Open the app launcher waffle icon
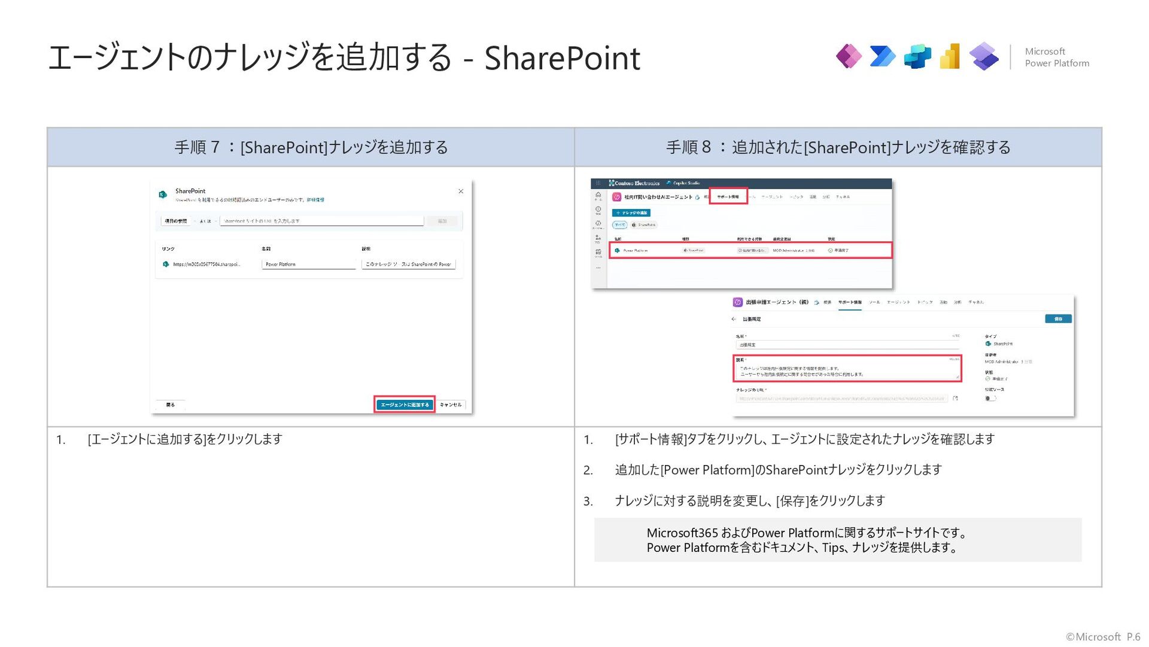This screenshot has width=1149, height=647. pos(597,183)
